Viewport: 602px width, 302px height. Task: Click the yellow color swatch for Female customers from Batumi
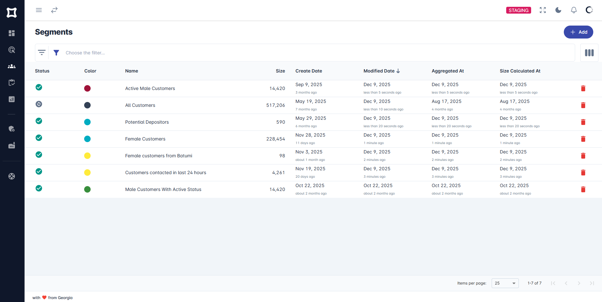point(87,156)
